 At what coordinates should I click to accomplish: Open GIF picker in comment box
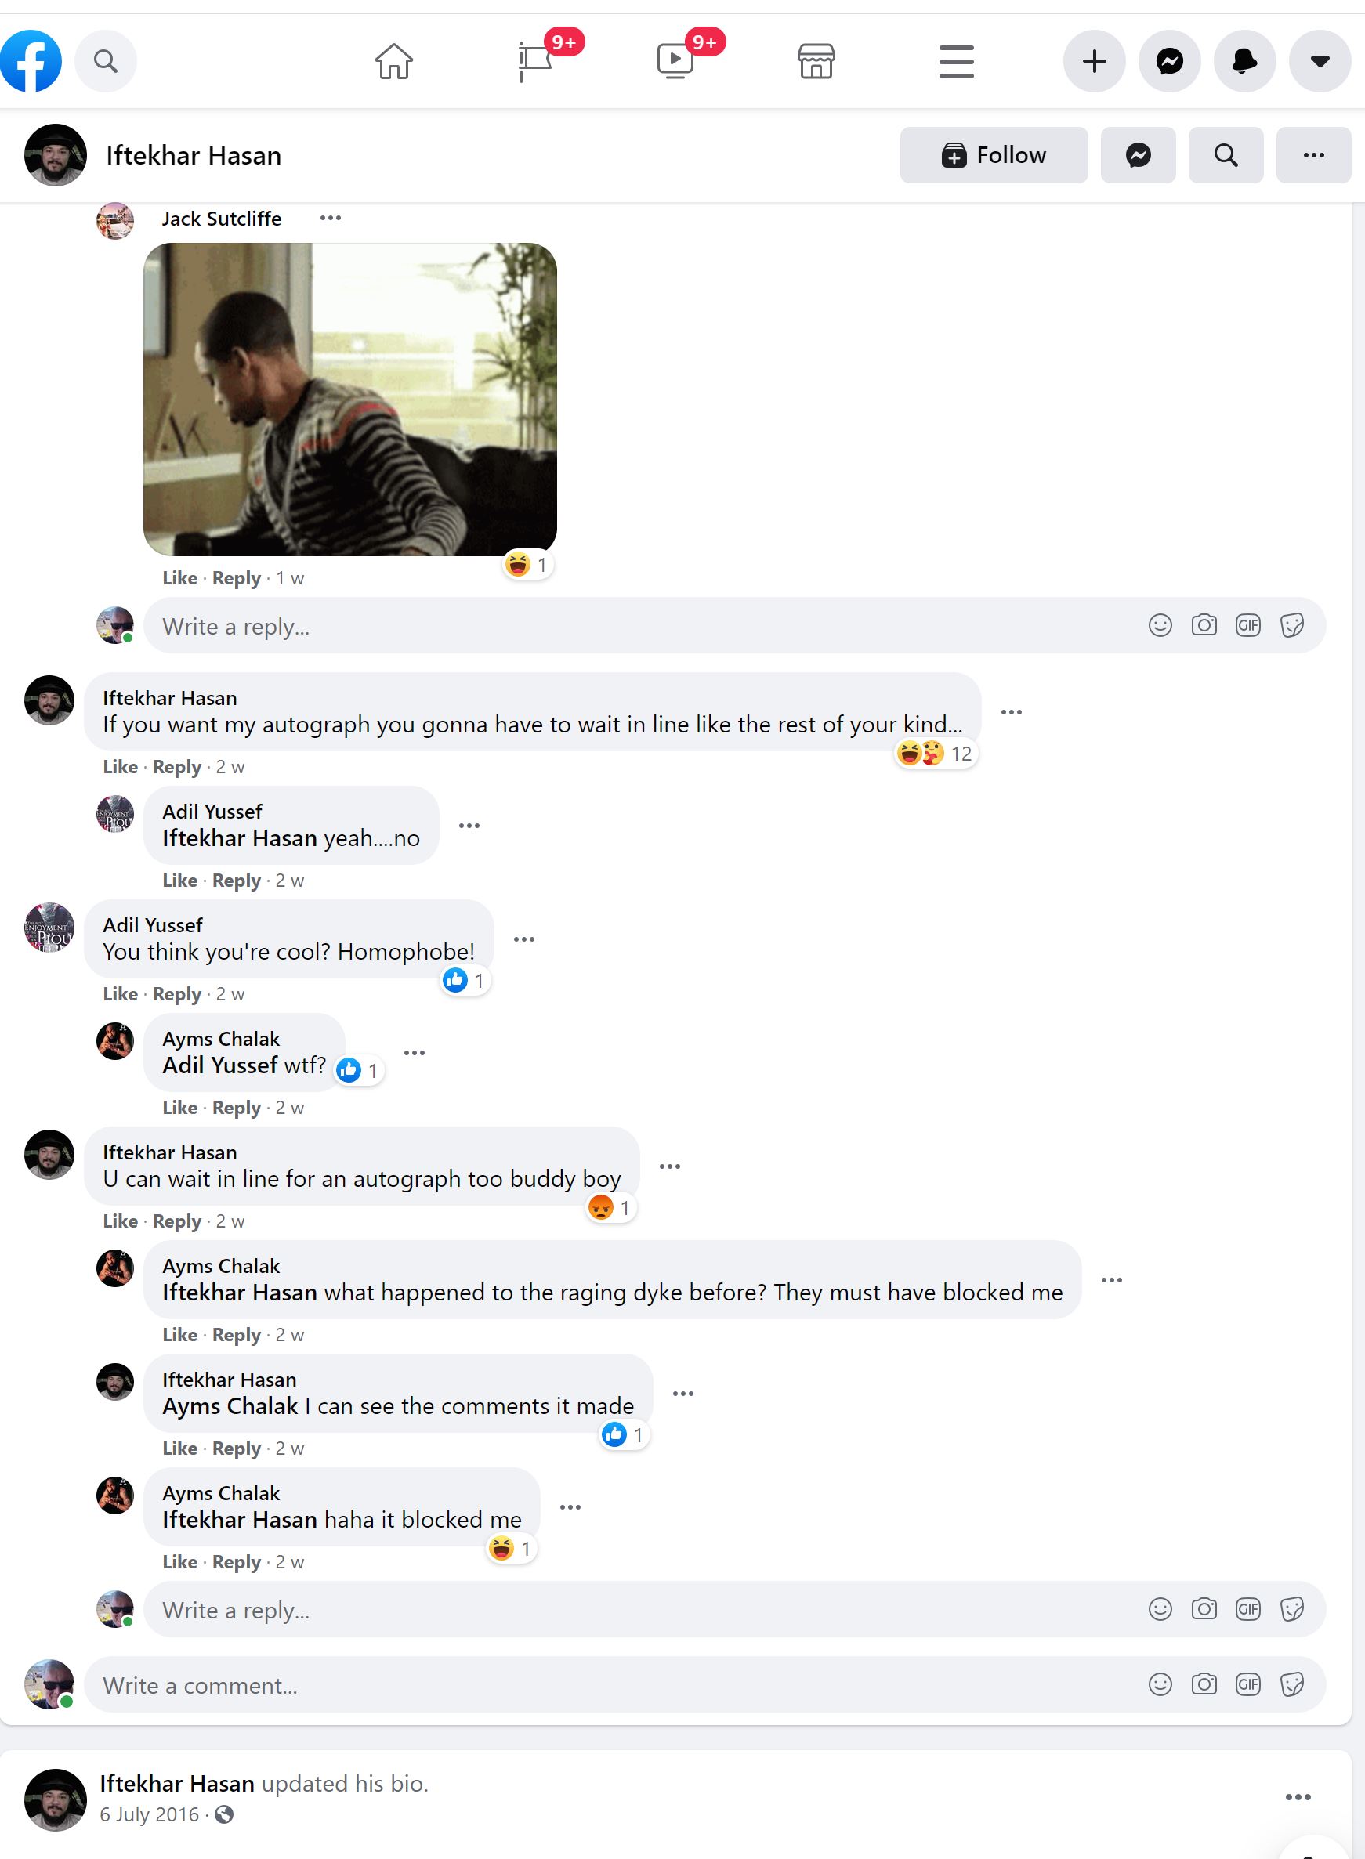point(1247,1684)
